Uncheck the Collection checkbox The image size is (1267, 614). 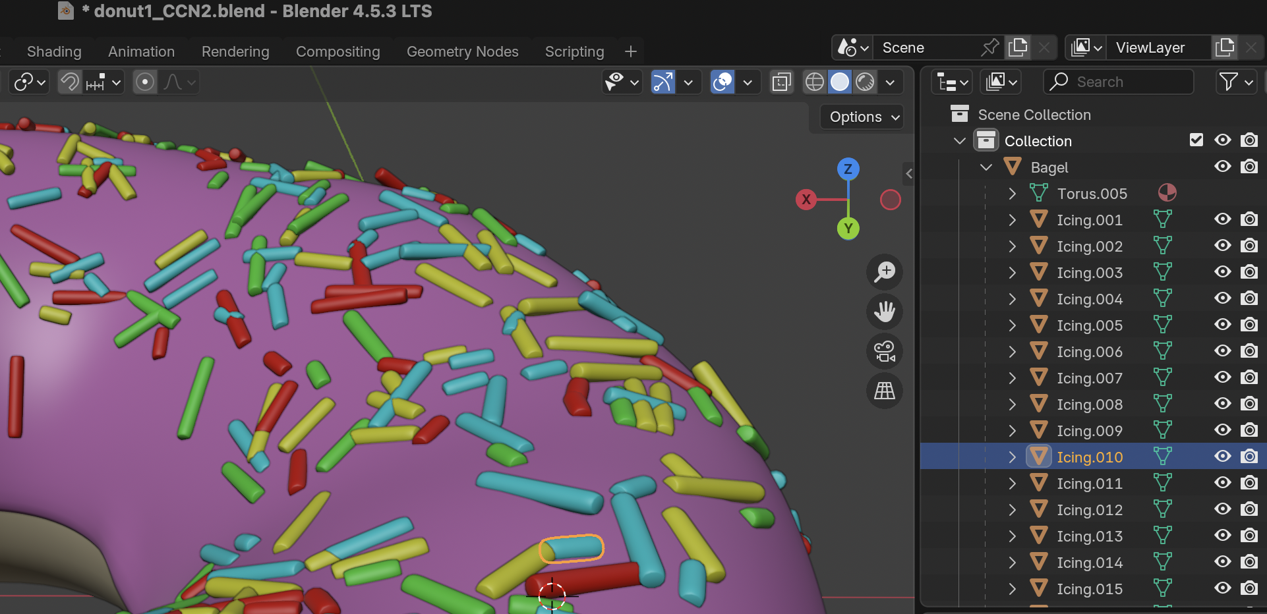(1198, 140)
